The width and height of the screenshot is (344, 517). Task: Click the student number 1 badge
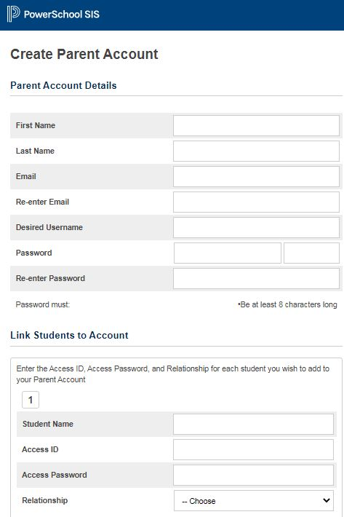[31, 400]
